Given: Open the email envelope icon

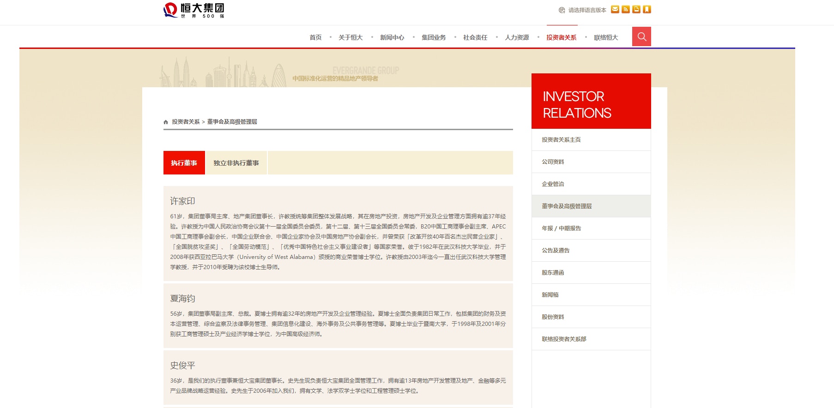Looking at the screenshot, I should [615, 9].
